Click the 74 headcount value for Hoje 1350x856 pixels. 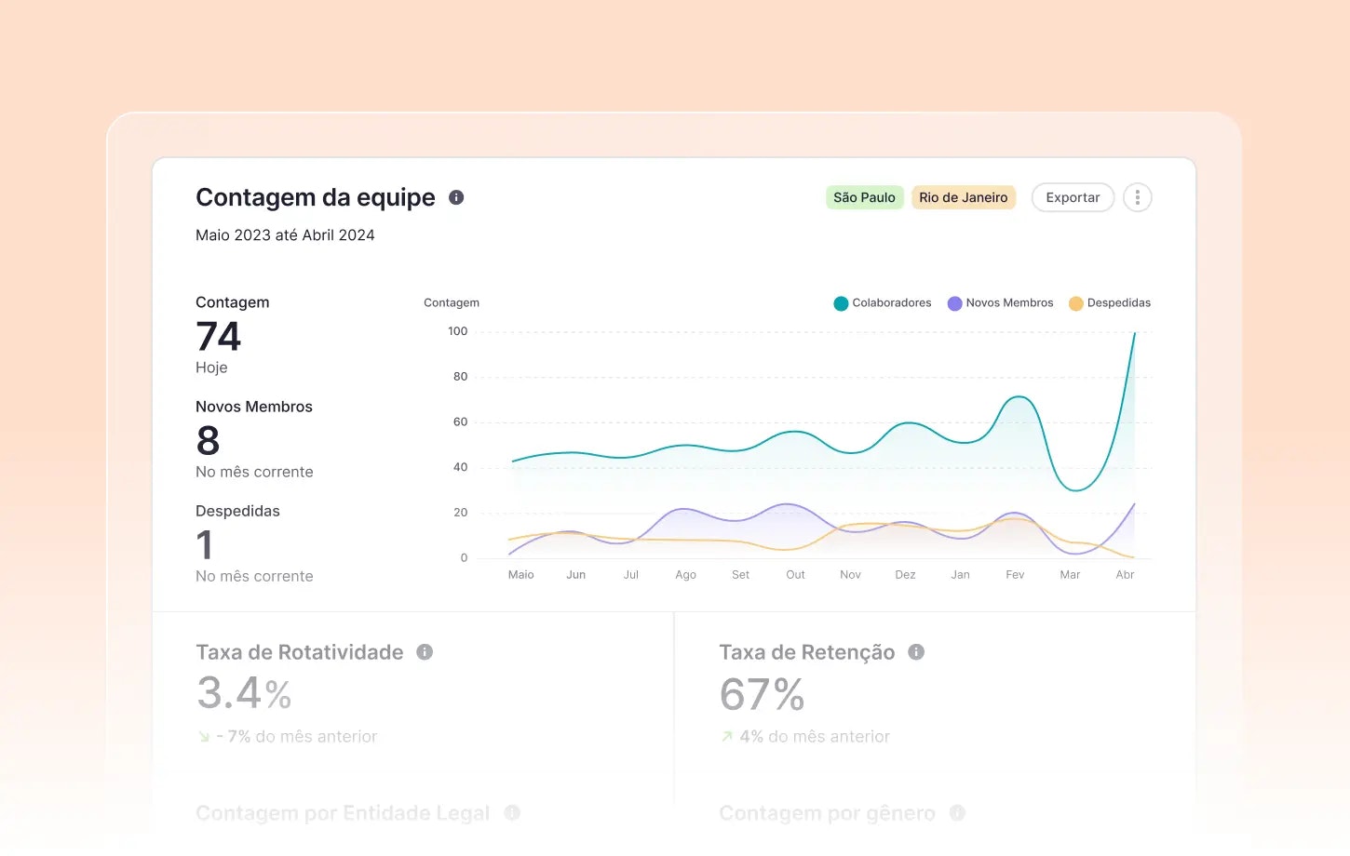point(219,337)
